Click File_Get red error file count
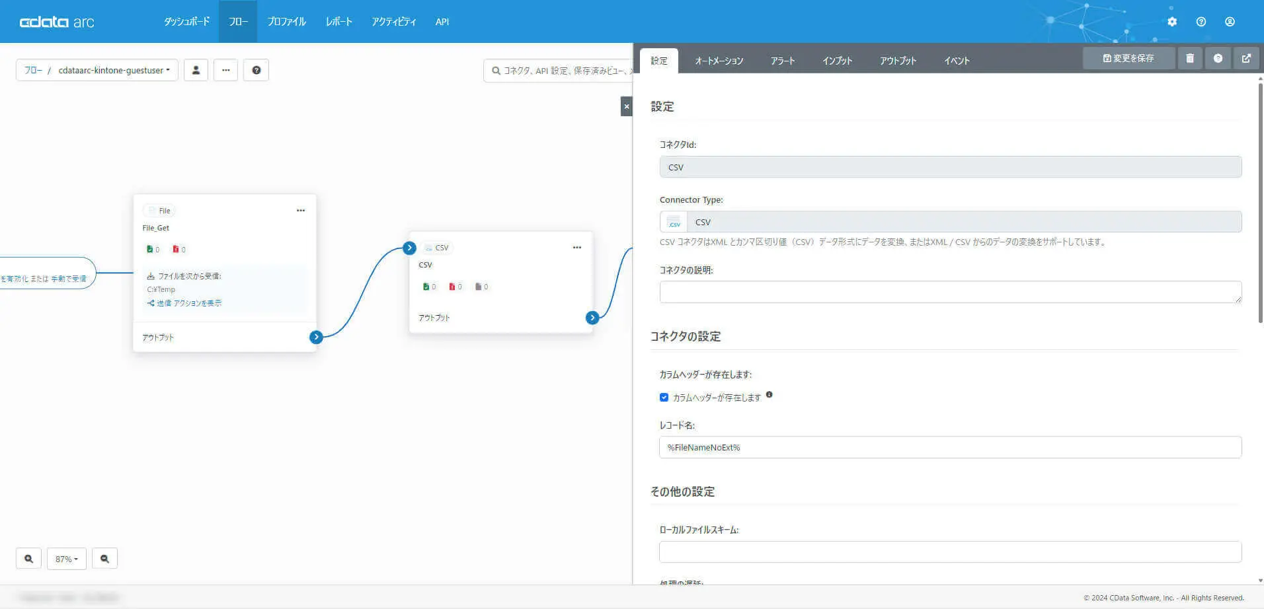 (x=179, y=250)
